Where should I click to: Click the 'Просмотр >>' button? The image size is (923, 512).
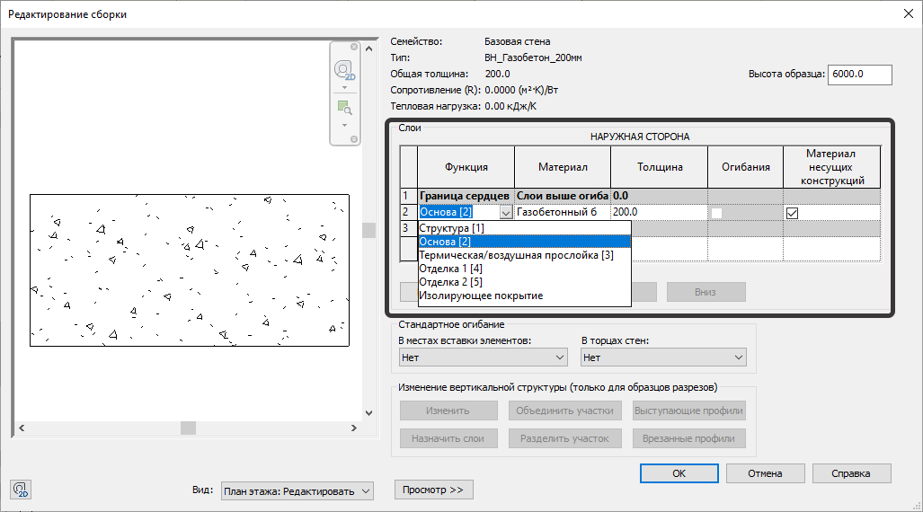point(433,490)
